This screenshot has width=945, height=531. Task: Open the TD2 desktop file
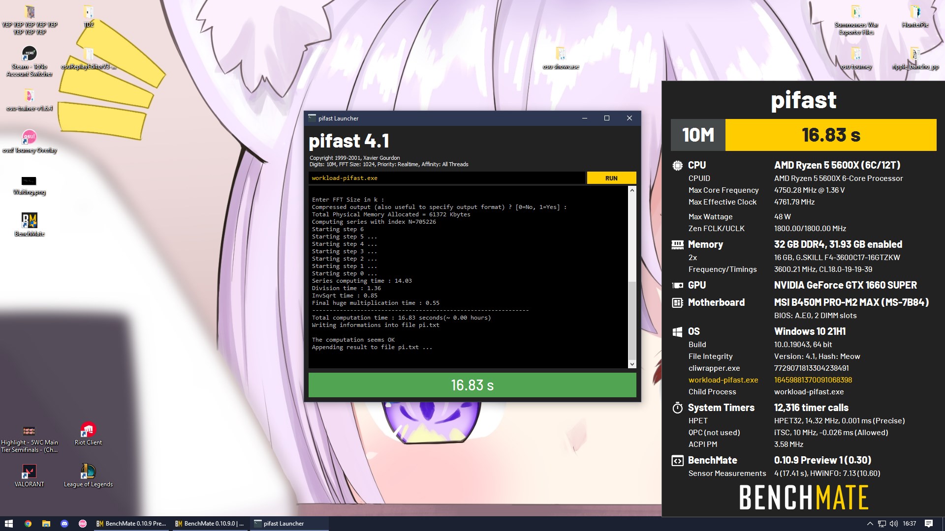coord(89,17)
